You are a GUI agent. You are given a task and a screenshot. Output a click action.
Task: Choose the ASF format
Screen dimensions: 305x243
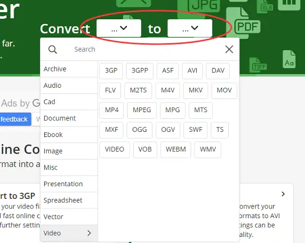click(168, 71)
